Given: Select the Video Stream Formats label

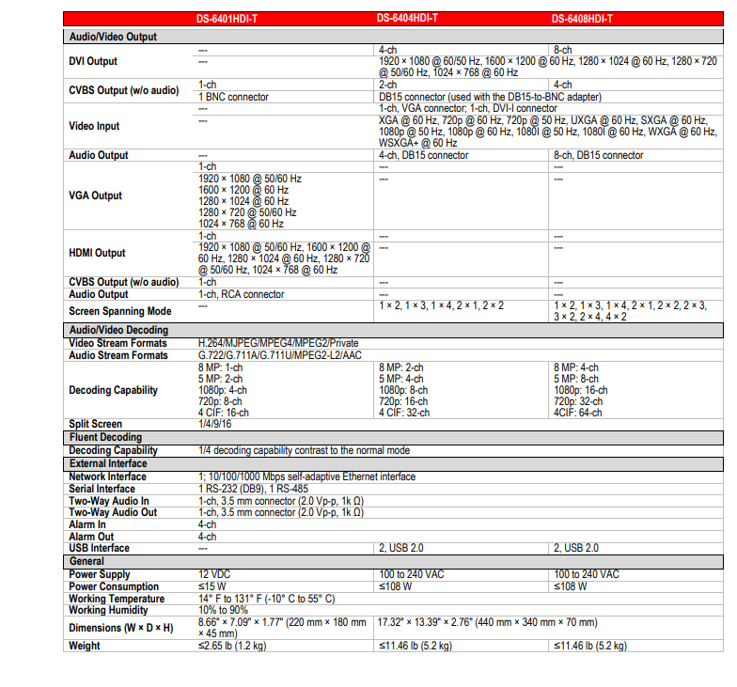Looking at the screenshot, I should [x=118, y=343].
